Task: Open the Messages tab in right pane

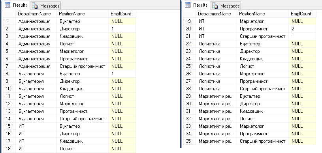Action: coord(226,6)
